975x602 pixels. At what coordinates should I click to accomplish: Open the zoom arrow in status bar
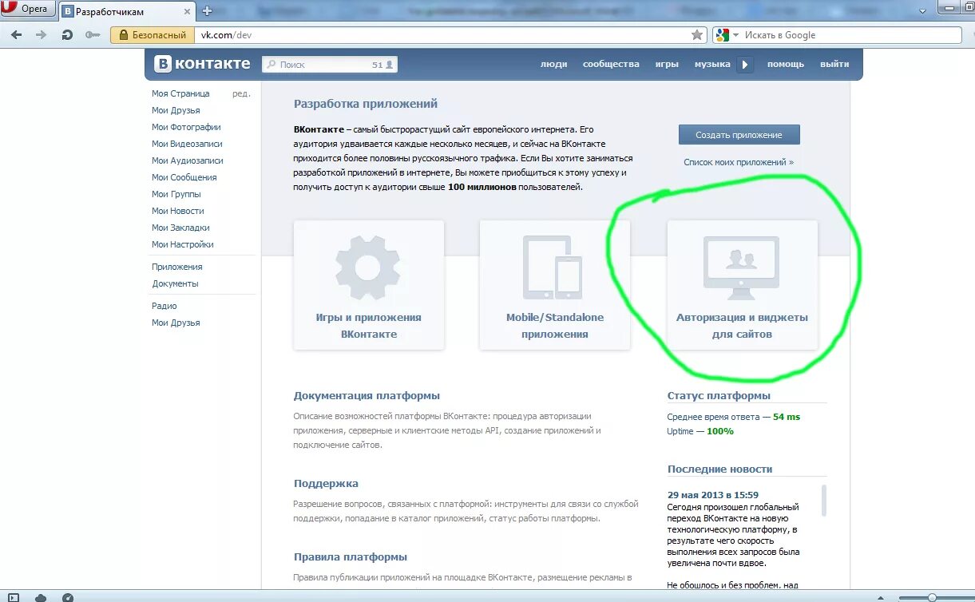coord(882,597)
